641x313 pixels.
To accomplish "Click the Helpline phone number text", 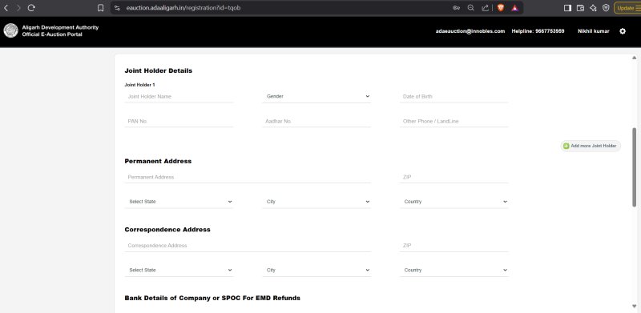I will point(538,31).
